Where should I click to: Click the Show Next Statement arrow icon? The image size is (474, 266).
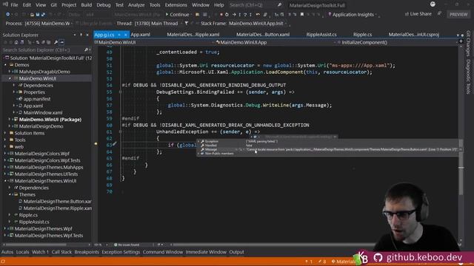coord(234,15)
